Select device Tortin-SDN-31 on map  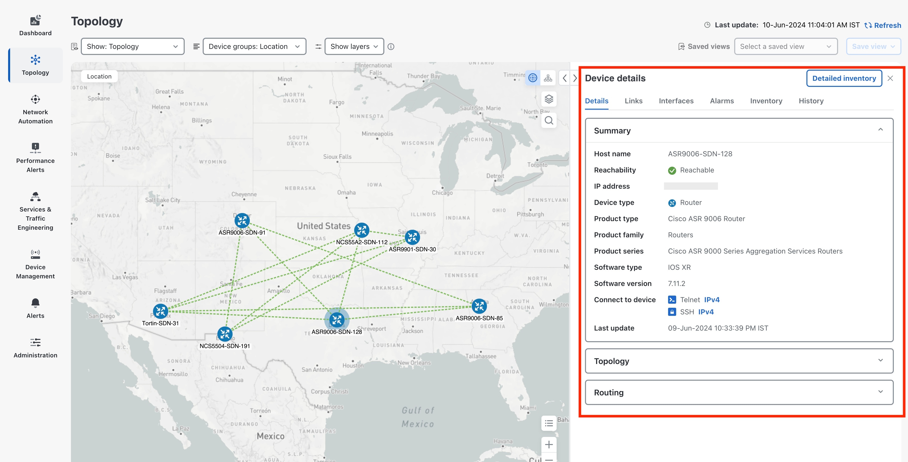pos(160,311)
